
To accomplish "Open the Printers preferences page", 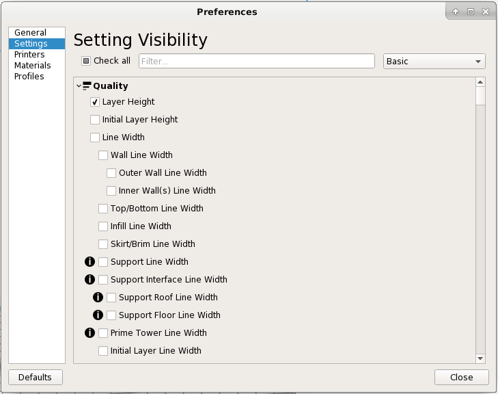I will click(29, 55).
